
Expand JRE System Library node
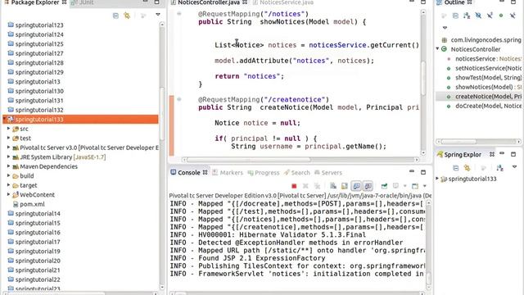pos(8,157)
